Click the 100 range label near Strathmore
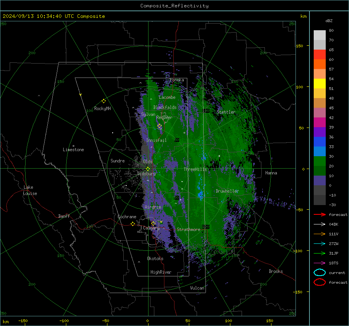Image resolution: width=349 pixels, height=326 pixels. point(206,226)
